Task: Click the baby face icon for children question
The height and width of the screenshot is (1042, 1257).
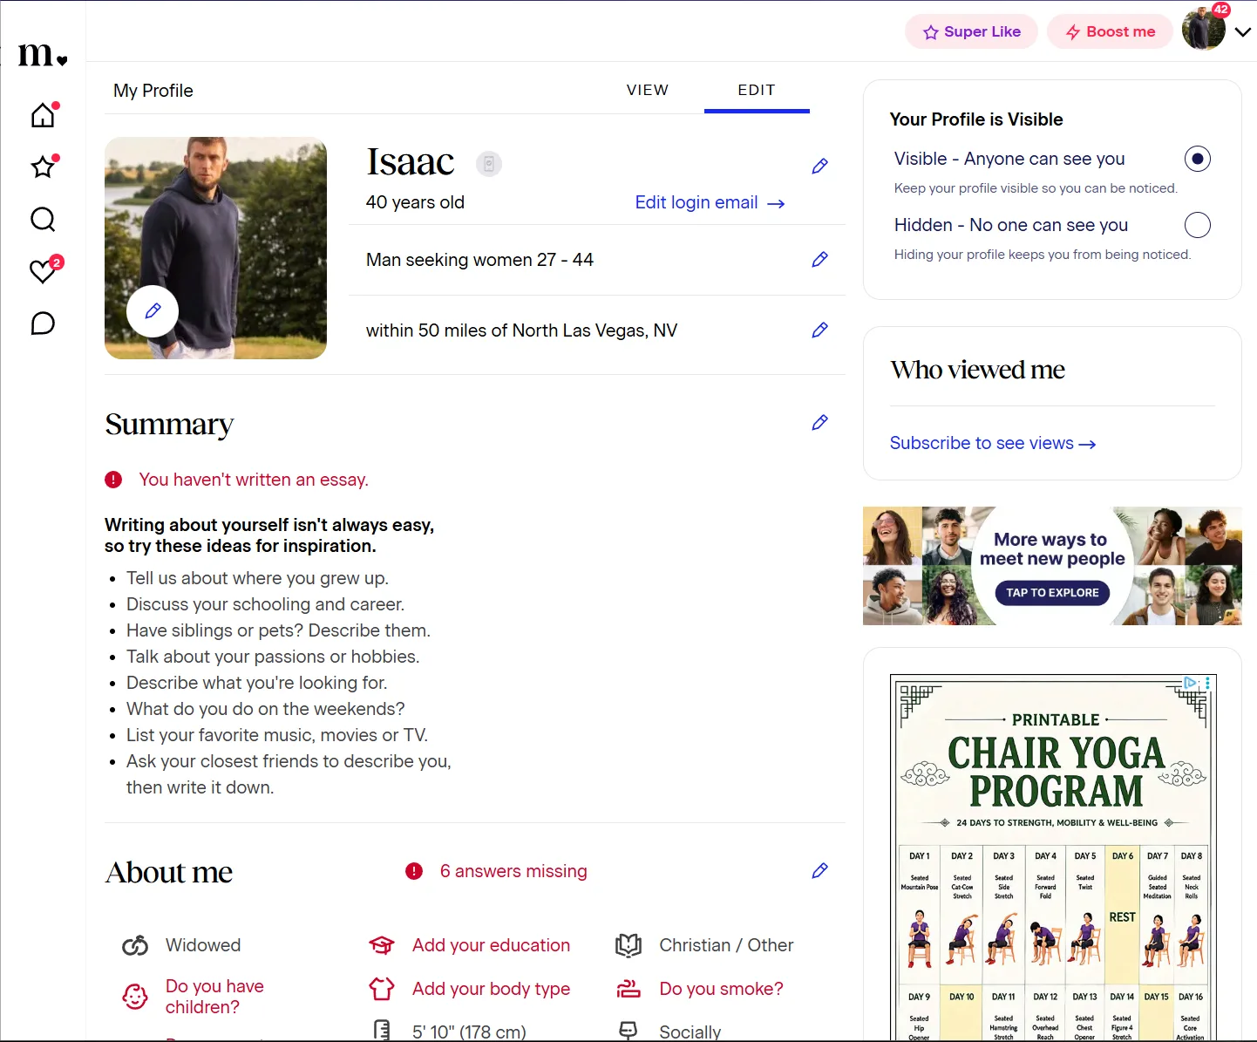Action: point(135,996)
